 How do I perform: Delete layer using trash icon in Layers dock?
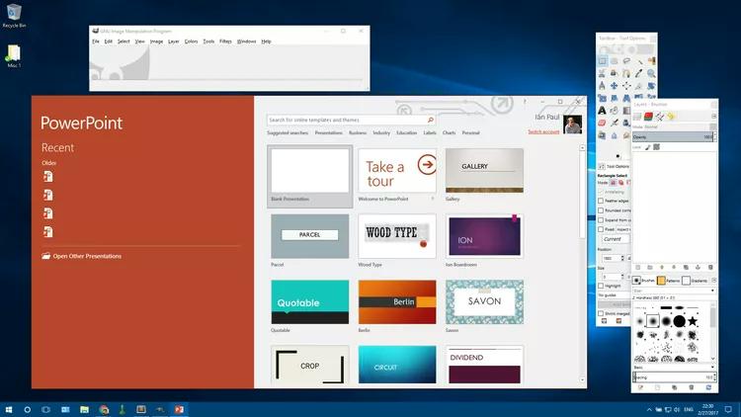709,267
